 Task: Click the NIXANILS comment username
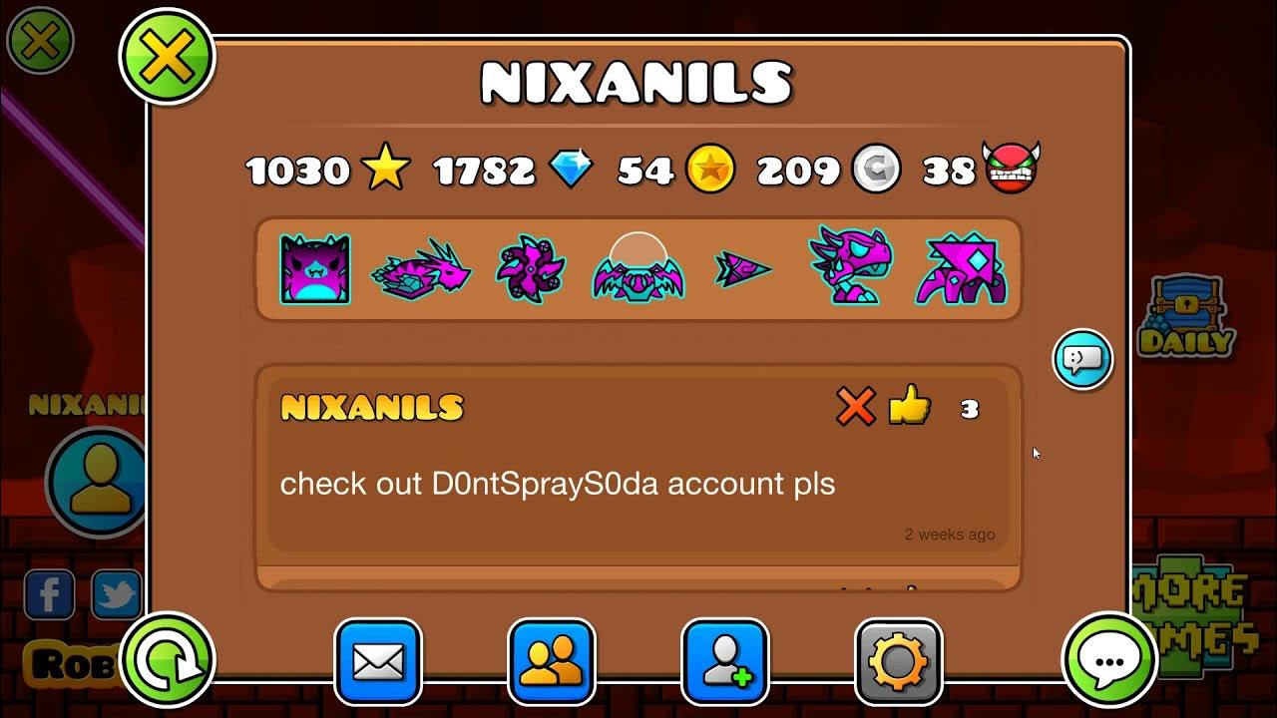click(372, 407)
